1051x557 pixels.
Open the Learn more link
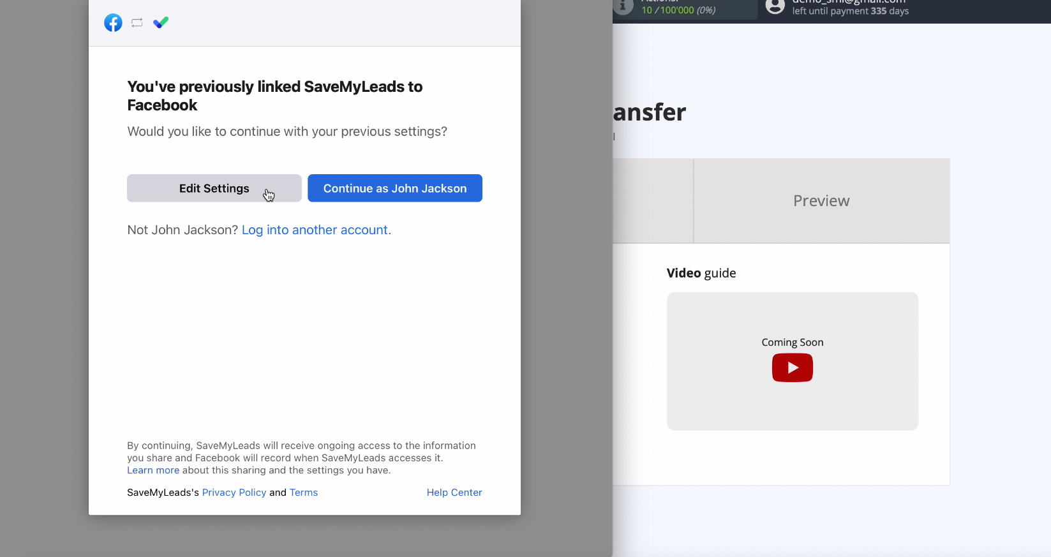point(153,470)
